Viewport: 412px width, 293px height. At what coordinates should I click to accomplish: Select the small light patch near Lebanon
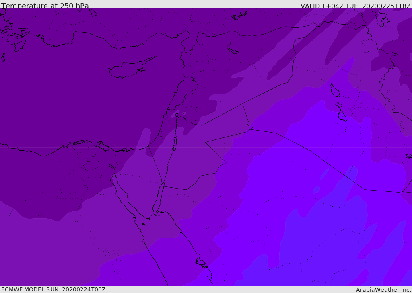click(x=175, y=114)
